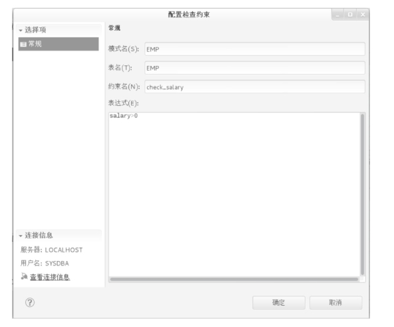Click the 连接信息 header label
This screenshot has height=327, width=394.
pyautogui.click(x=39, y=236)
